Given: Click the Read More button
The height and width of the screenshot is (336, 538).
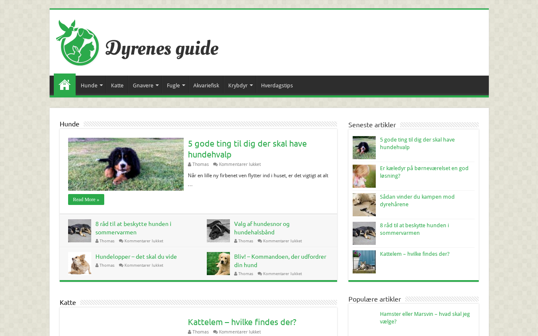Looking at the screenshot, I should (x=86, y=199).
